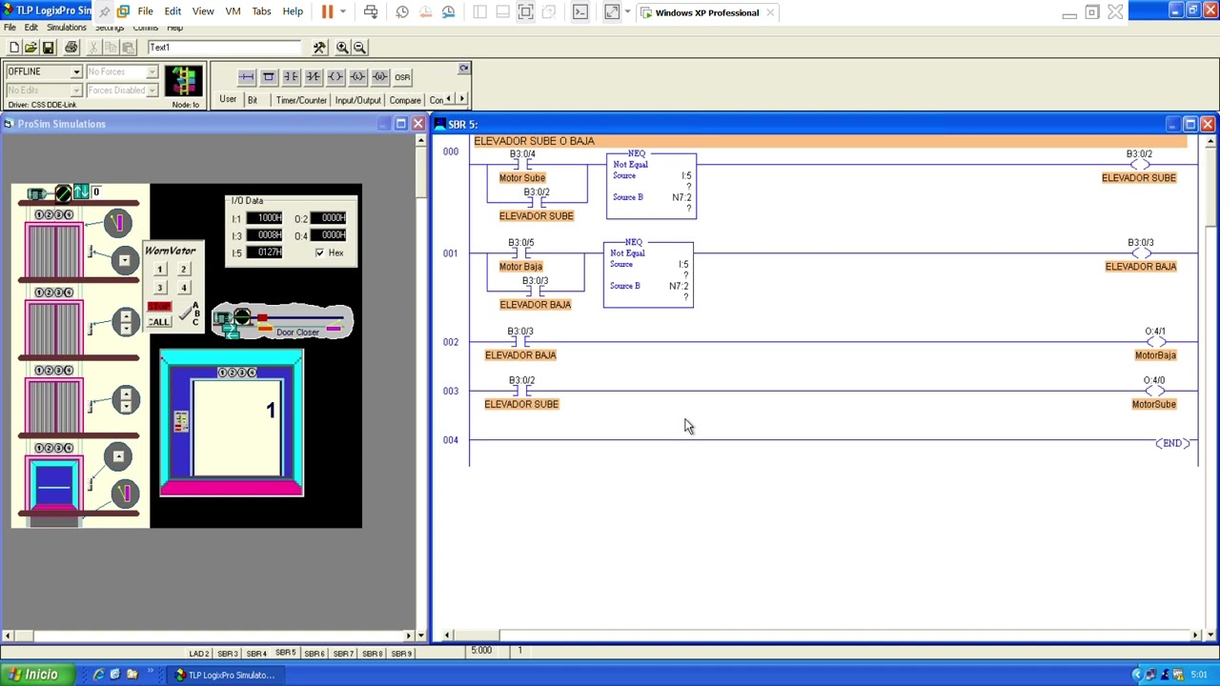
Task: Insert a new rung instruction
Action: point(247,77)
